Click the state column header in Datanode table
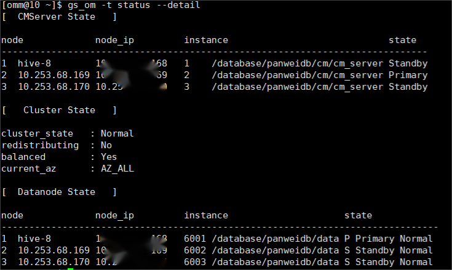452x270 pixels. [358, 215]
